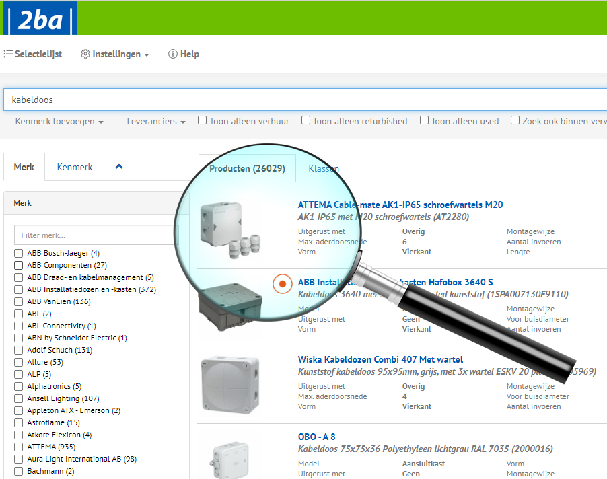The width and height of the screenshot is (607, 479).
Task: Collapse the filter panel with the chevron
Action: (119, 167)
